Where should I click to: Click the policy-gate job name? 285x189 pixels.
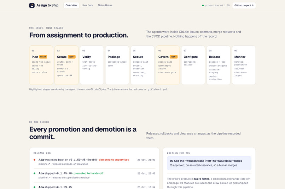165,62
